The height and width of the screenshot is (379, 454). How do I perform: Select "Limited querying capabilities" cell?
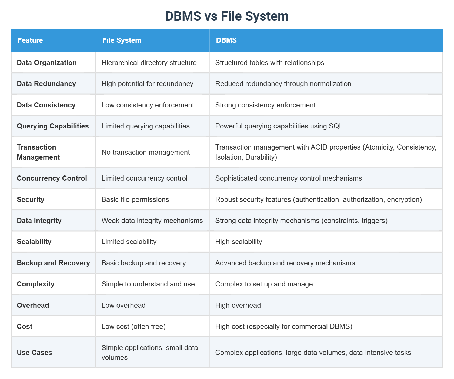tap(153, 126)
